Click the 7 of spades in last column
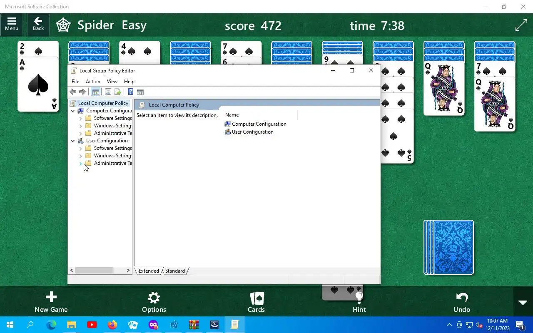This screenshot has width=533, height=333. click(x=495, y=69)
